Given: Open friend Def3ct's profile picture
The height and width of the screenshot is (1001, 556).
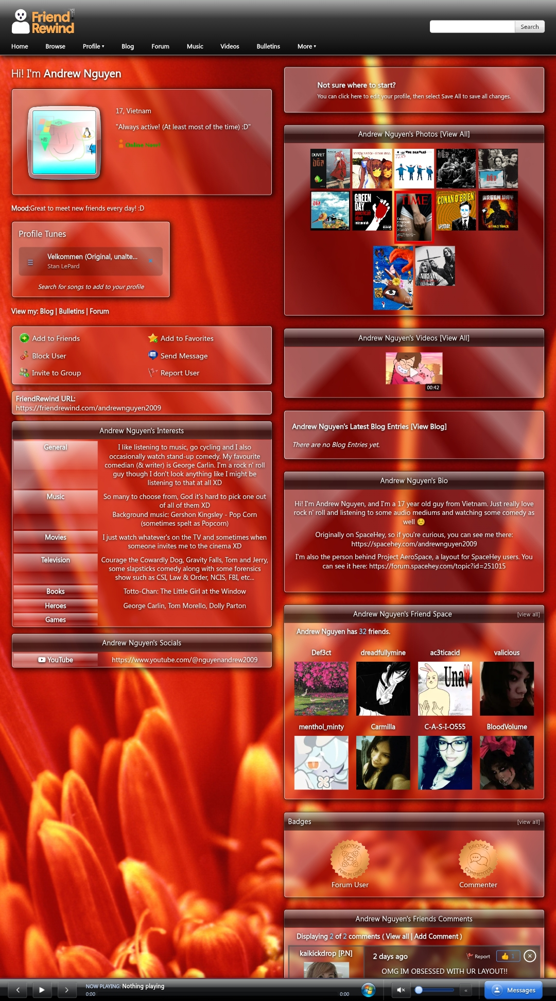Looking at the screenshot, I should pos(321,689).
